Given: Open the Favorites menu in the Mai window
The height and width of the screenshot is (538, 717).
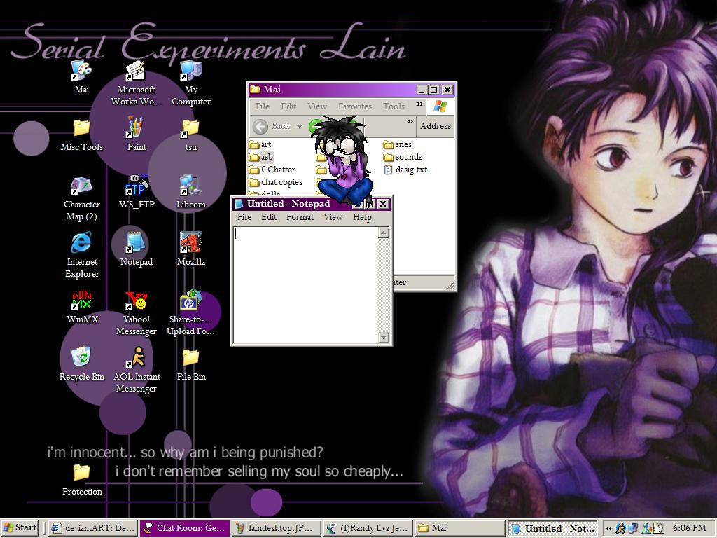Looking at the screenshot, I should pos(355,106).
